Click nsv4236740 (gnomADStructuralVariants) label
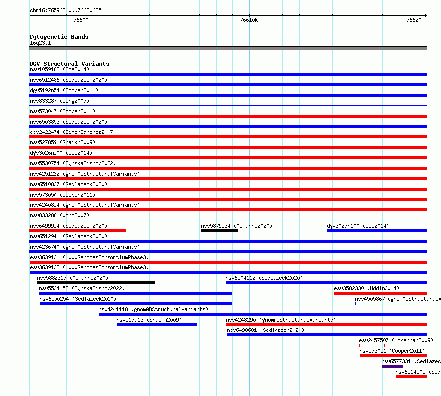The width and height of the screenshot is (441, 396). coord(85,247)
